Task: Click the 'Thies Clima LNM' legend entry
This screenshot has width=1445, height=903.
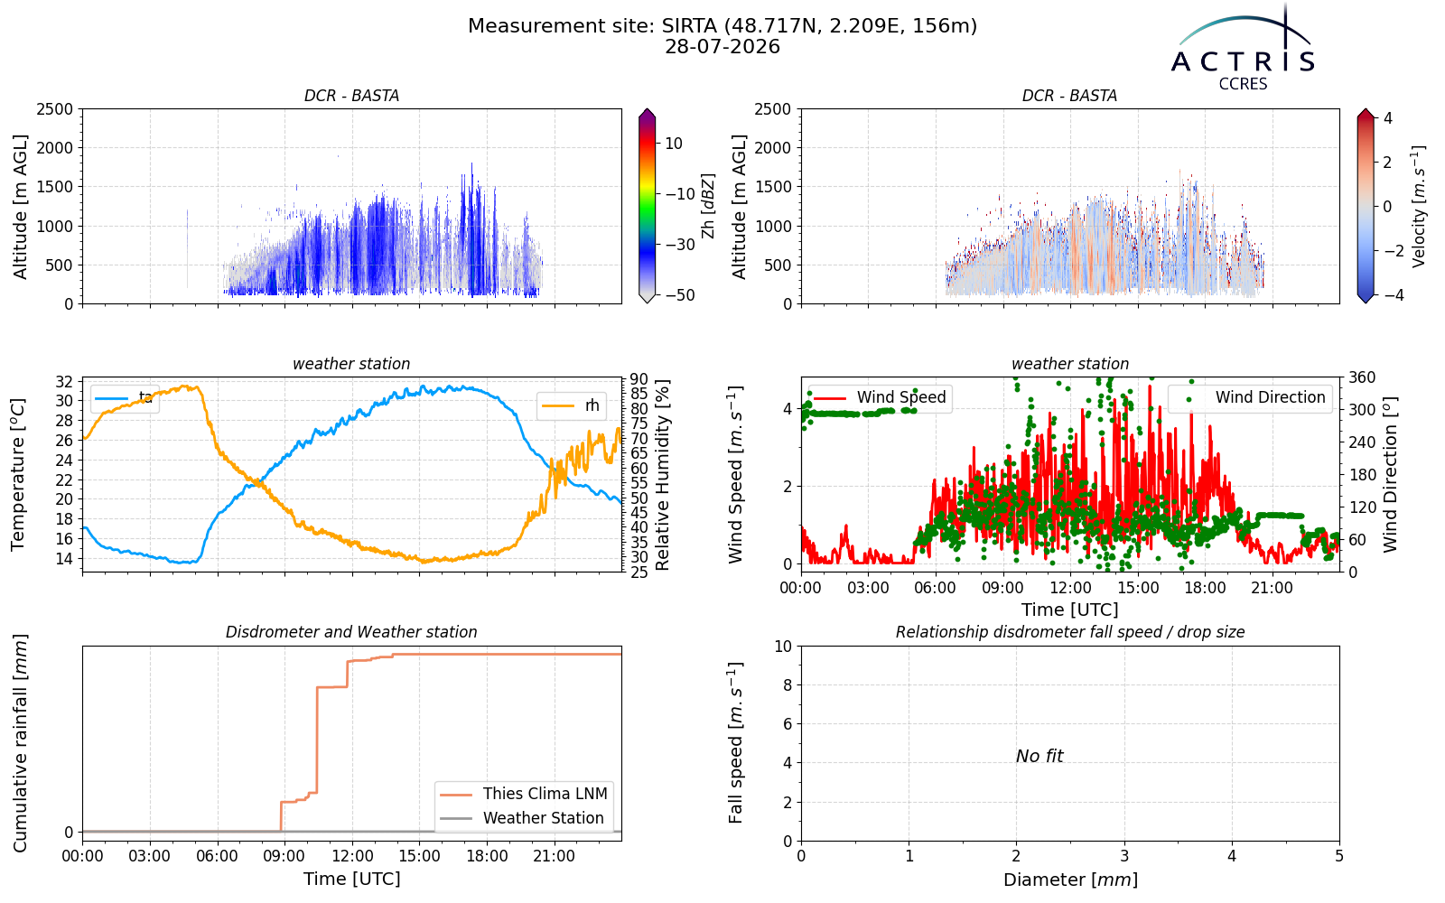Action: coord(524,794)
